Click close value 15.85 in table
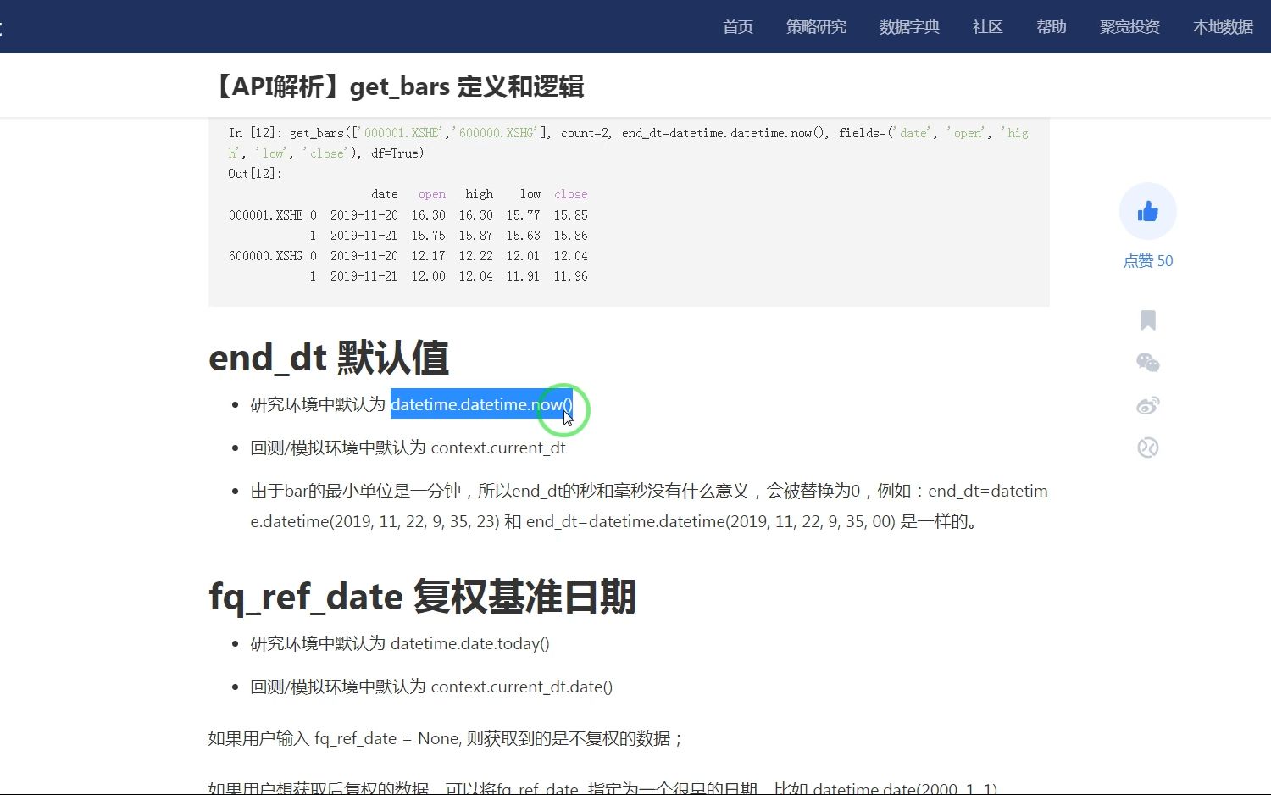 point(570,215)
